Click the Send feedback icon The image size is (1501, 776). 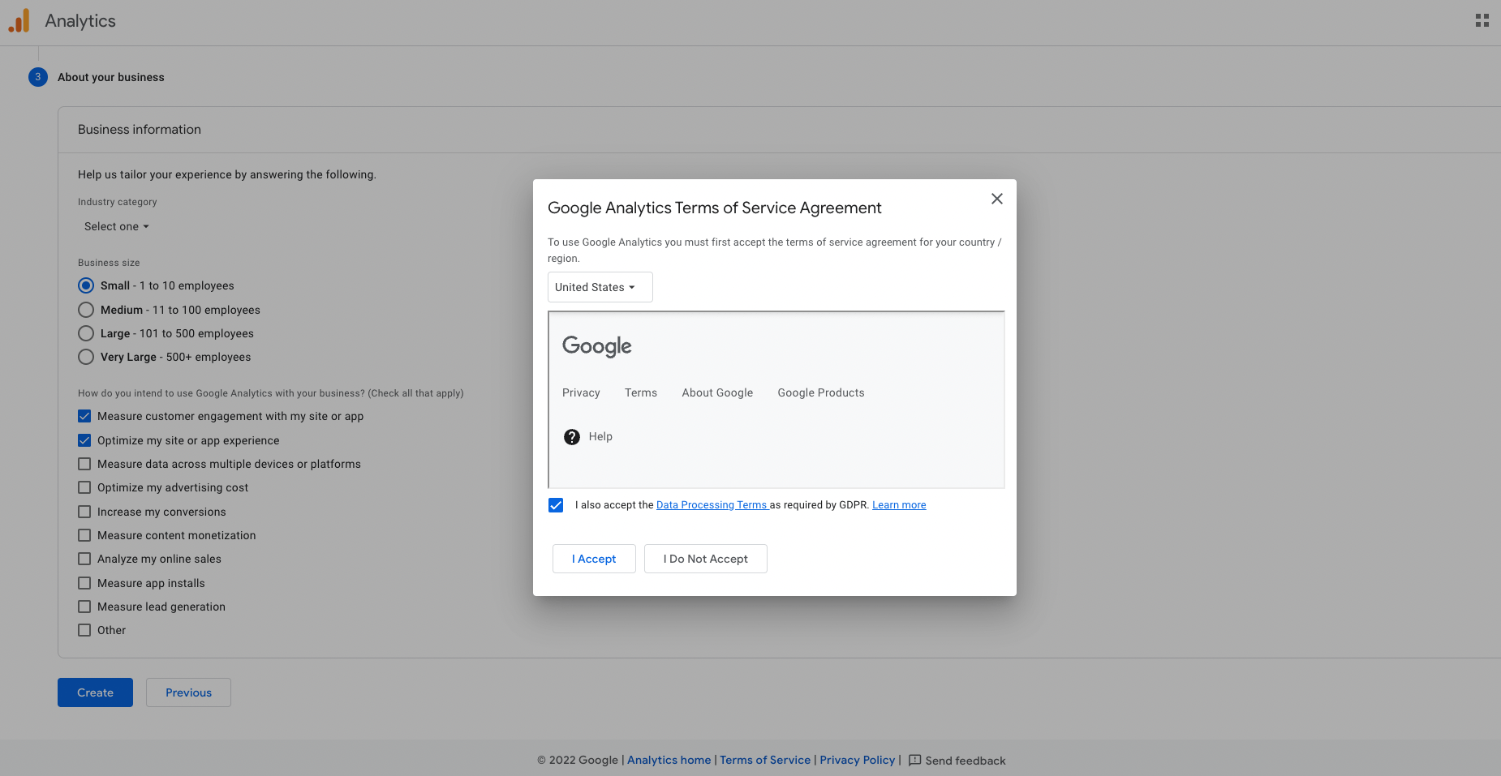click(914, 760)
